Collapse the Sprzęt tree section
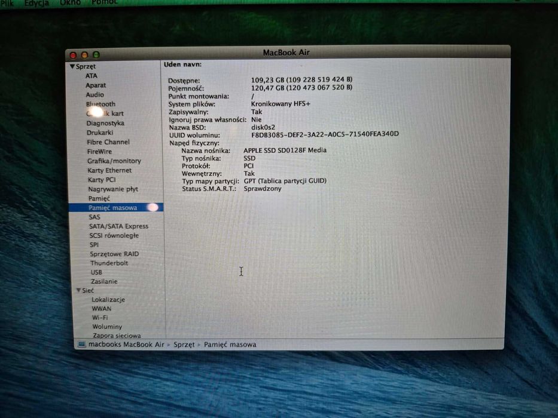This screenshot has height=418, width=558. [72, 66]
